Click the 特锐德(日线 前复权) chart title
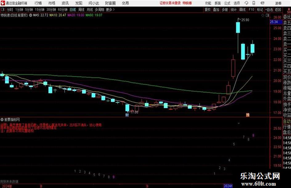The height and width of the screenshot is (188, 291). (14, 15)
